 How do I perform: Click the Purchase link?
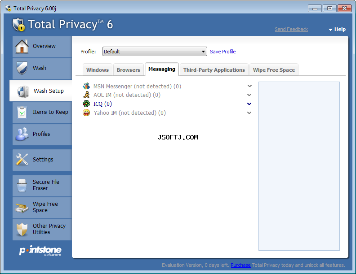click(x=240, y=265)
